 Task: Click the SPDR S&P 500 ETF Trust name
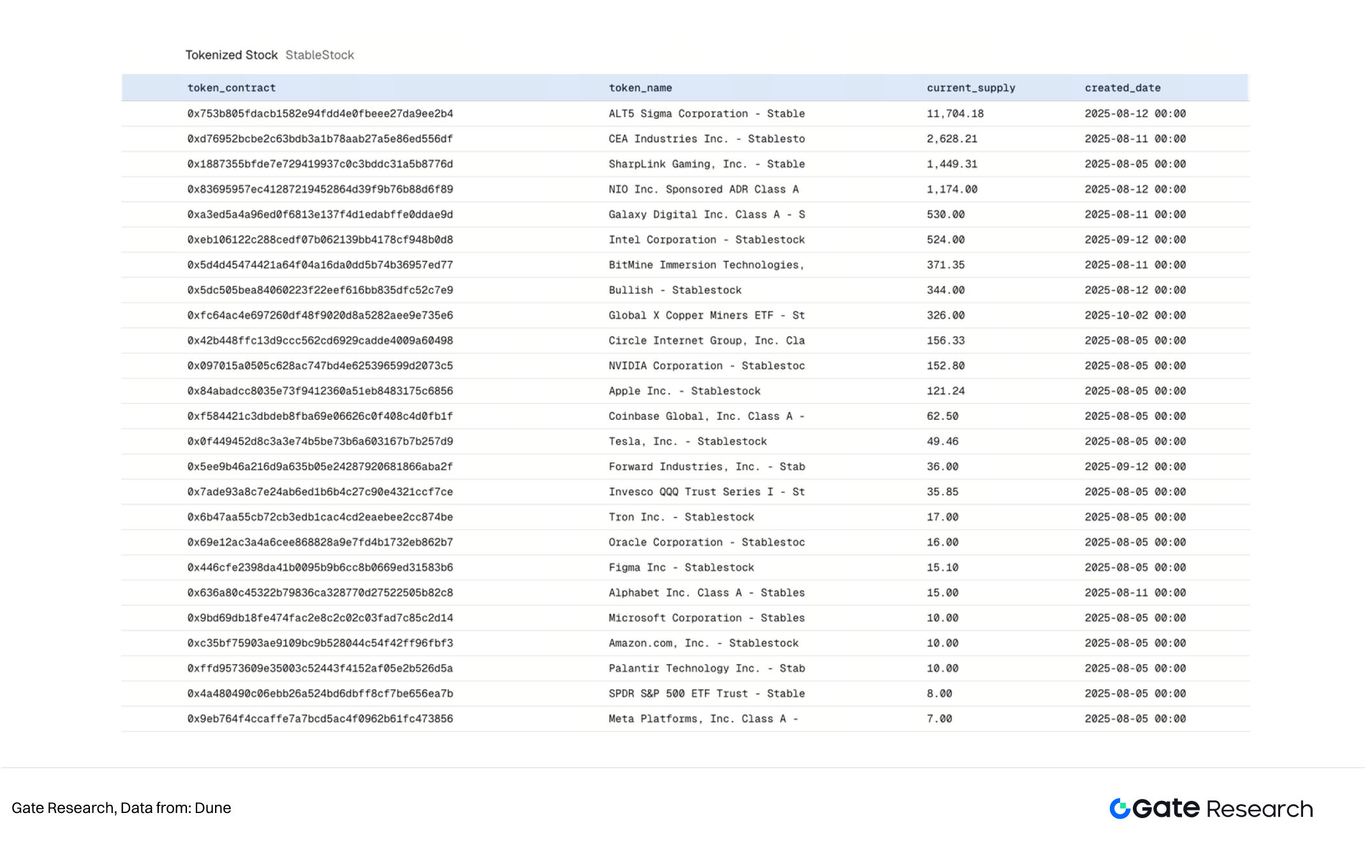click(706, 694)
